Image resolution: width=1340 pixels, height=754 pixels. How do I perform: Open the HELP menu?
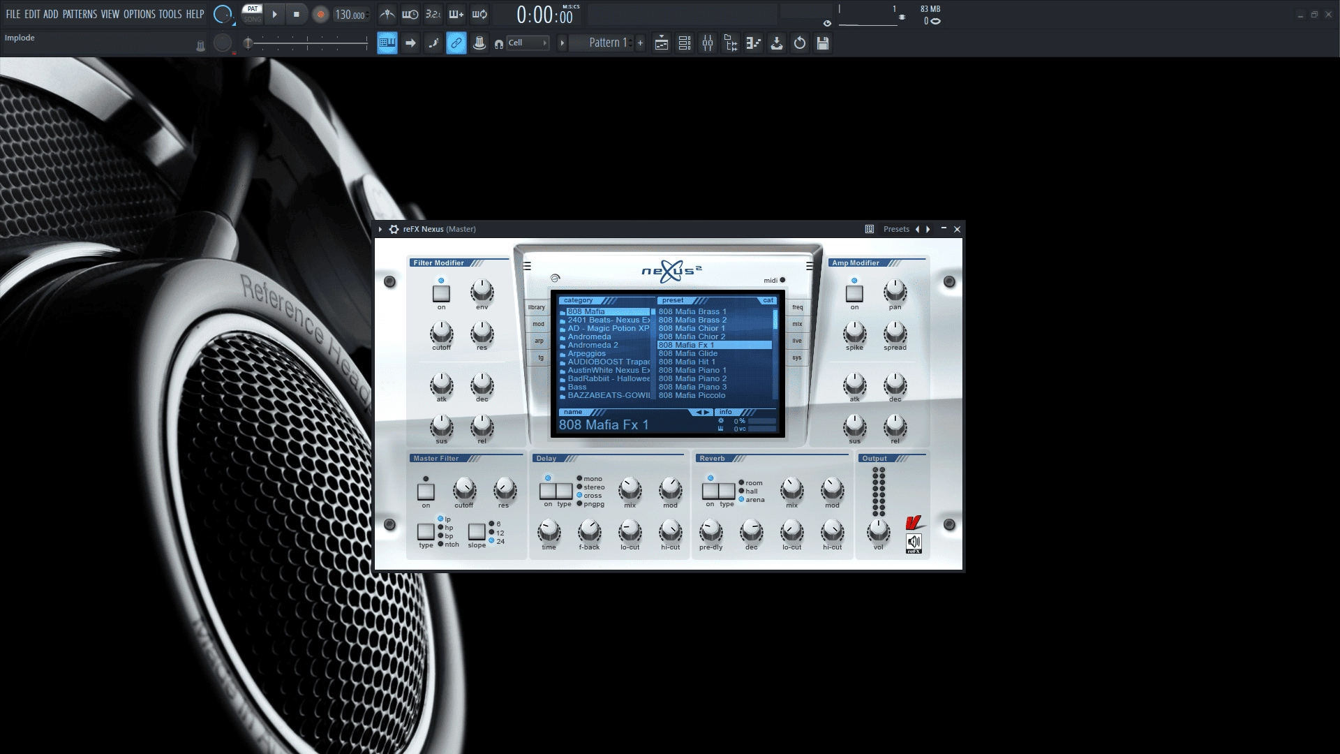[195, 14]
